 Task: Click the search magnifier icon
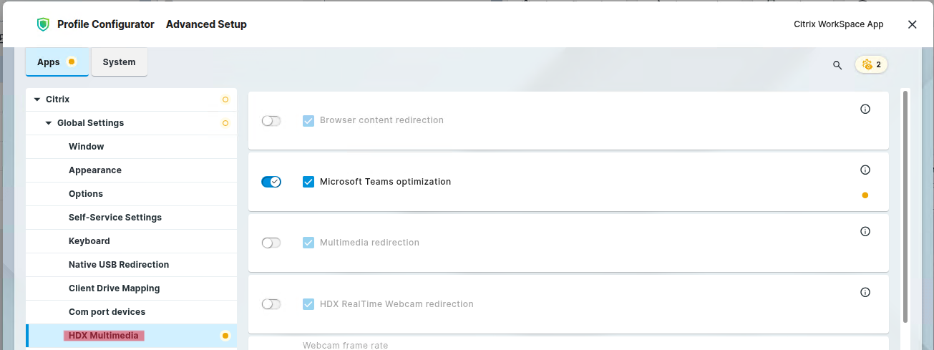[837, 65]
